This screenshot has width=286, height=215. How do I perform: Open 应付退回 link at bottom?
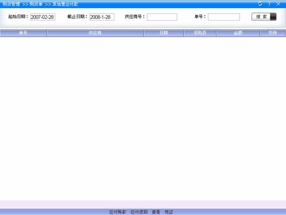click(139, 212)
